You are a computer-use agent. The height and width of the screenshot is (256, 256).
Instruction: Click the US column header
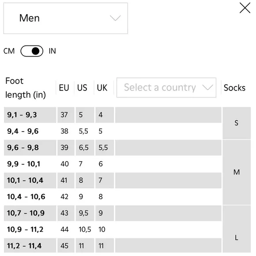click(x=82, y=88)
